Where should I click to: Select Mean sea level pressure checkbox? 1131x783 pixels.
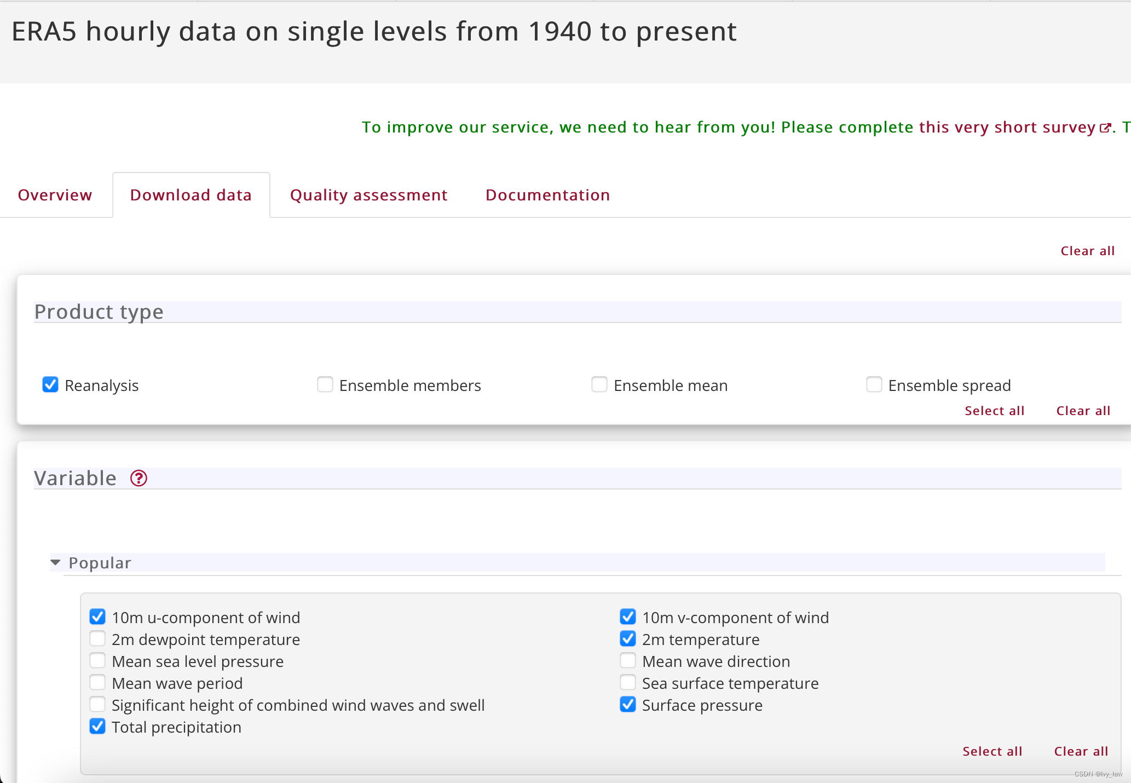97,661
